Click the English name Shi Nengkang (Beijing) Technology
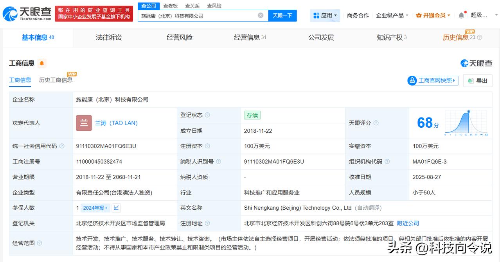This screenshot has height=262, width=500. click(298, 208)
